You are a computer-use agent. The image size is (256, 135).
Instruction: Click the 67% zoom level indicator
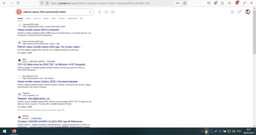(x=178, y=3)
